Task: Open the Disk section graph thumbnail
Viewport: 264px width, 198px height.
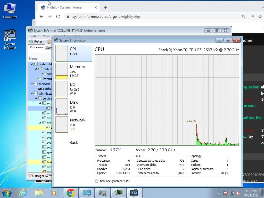Action: pyautogui.click(x=62, y=107)
